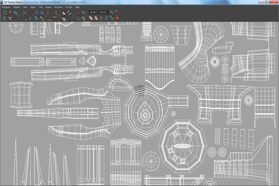Toggle absolute or relative UV entry mode

tap(117, 12)
